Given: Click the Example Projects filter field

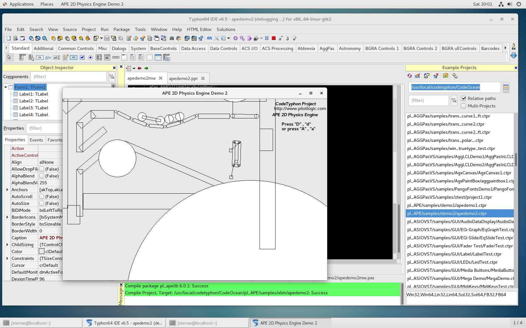Looking at the screenshot, I should (x=428, y=100).
